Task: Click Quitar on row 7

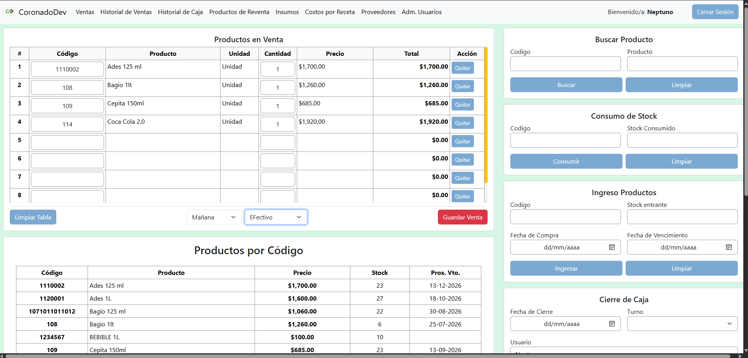Action: coord(463,178)
